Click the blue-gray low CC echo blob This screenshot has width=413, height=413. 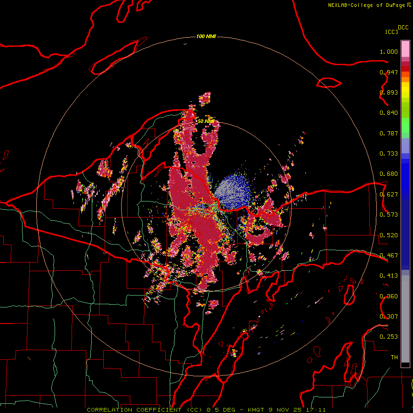231,191
